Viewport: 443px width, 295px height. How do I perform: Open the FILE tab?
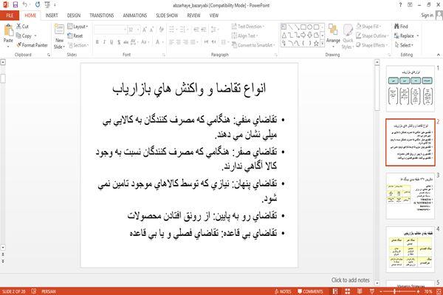[10, 16]
